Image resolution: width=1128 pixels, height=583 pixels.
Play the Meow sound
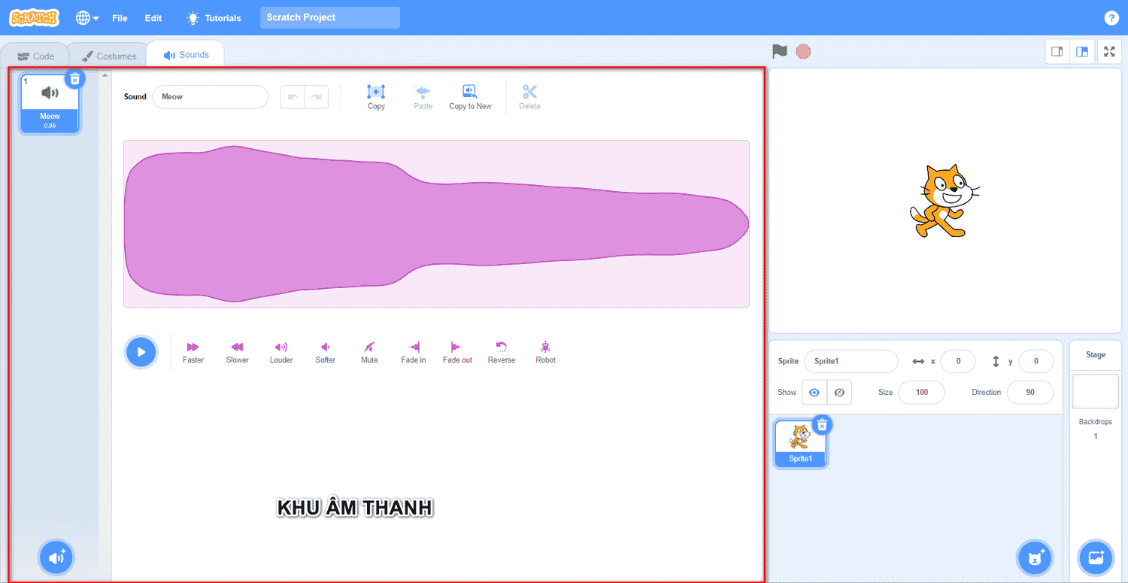click(141, 352)
